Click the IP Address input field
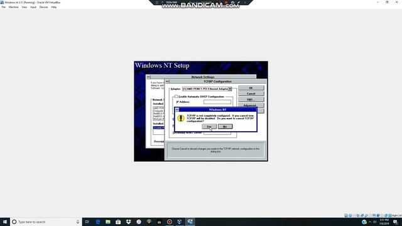The width and height of the screenshot is (402, 226). point(217,102)
